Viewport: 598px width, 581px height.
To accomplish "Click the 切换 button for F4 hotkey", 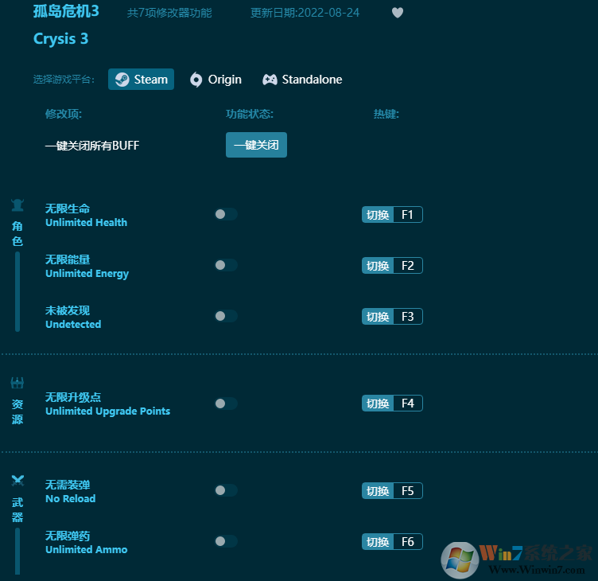I will click(378, 404).
